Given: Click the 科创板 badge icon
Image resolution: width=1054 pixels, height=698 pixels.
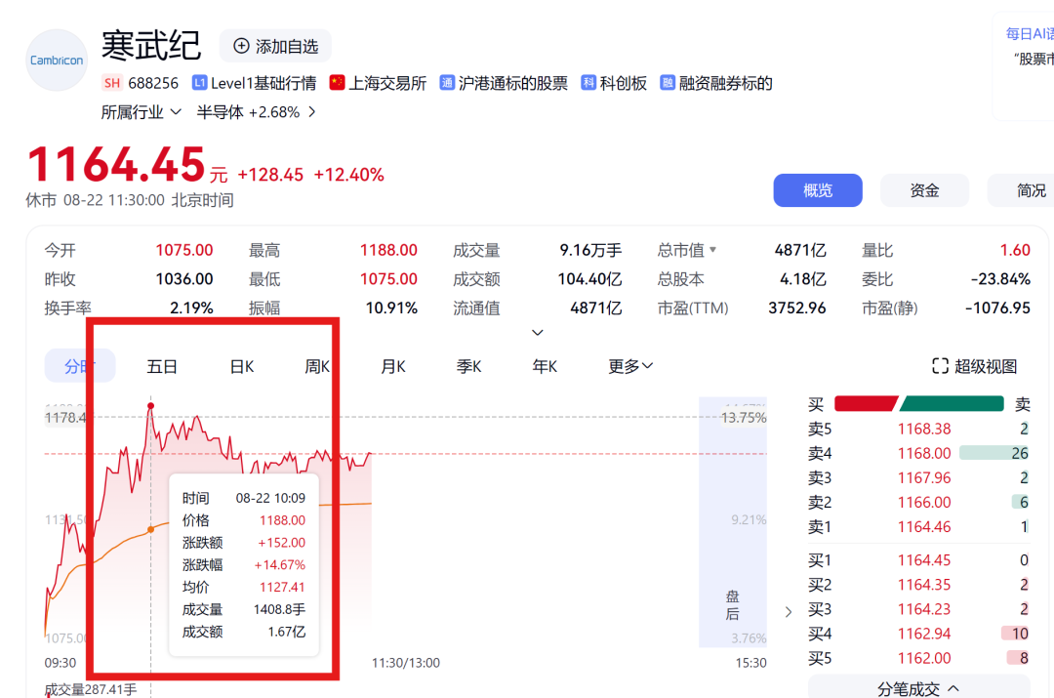Looking at the screenshot, I should click(588, 83).
